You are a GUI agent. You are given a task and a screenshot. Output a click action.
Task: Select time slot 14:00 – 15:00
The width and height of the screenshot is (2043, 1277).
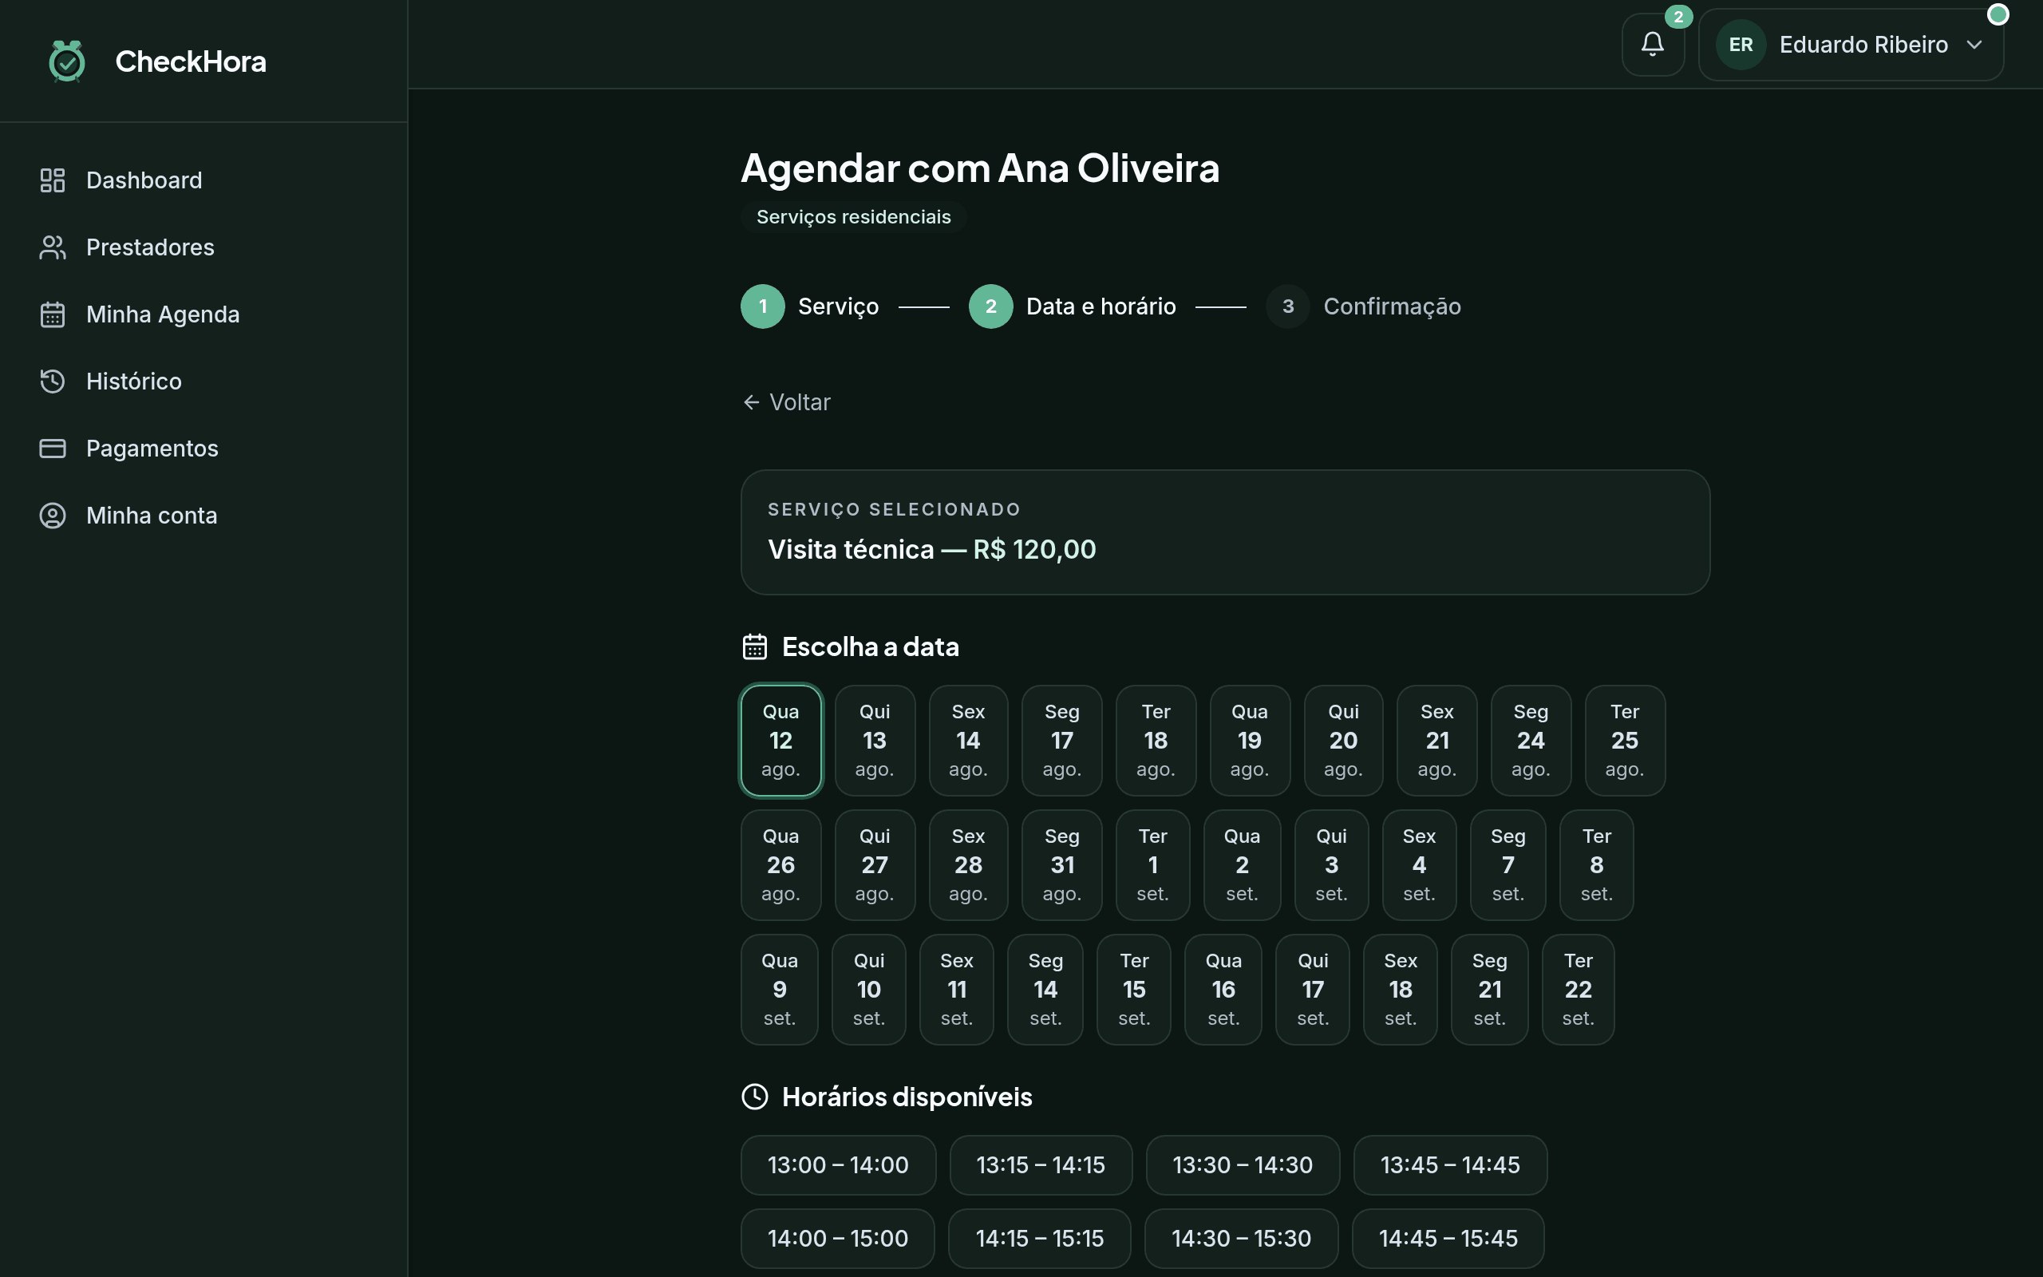[837, 1239]
